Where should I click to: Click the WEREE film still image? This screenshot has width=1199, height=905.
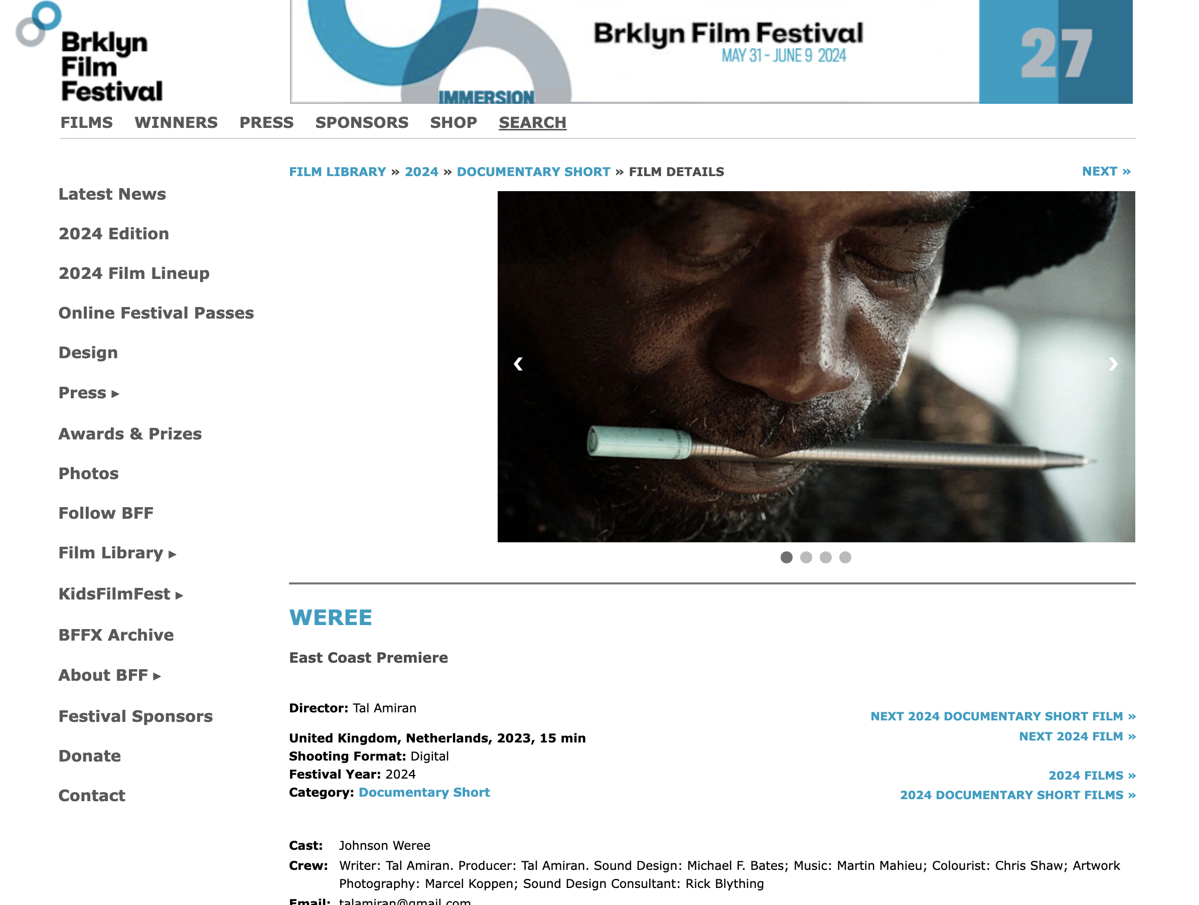click(816, 366)
